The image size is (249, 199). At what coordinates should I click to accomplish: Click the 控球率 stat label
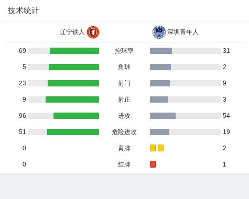click(124, 51)
